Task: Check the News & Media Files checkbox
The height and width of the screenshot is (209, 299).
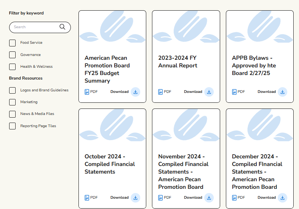Action: tap(13, 114)
